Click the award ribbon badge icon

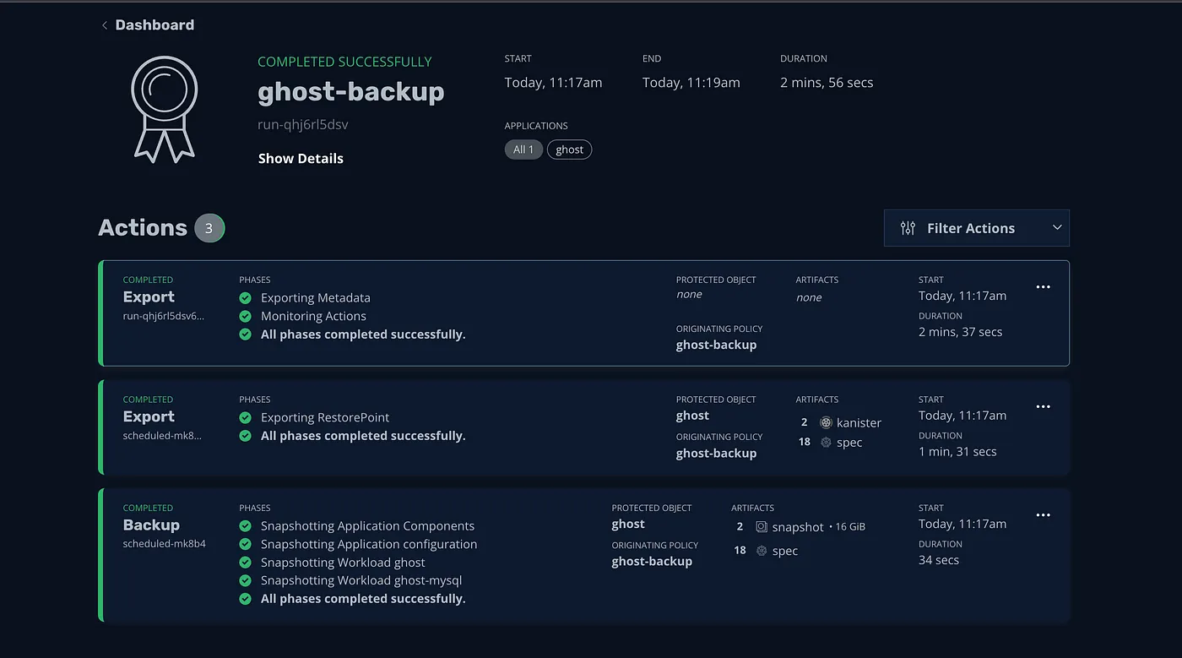click(x=165, y=108)
